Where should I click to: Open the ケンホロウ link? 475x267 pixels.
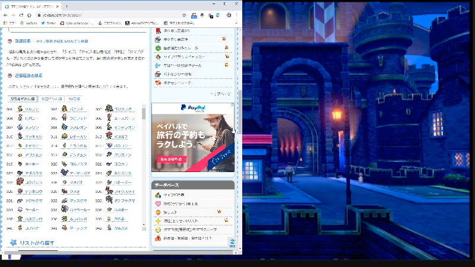[34, 192]
